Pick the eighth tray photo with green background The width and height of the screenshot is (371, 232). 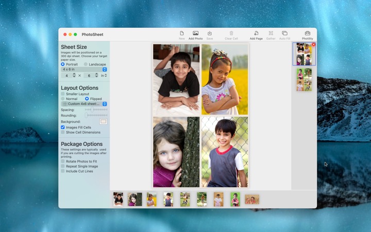pos(235,200)
